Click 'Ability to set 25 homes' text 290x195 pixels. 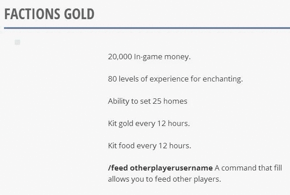click(148, 101)
